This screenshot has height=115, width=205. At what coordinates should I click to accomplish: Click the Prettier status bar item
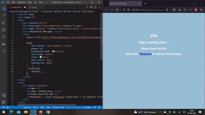[87, 107]
